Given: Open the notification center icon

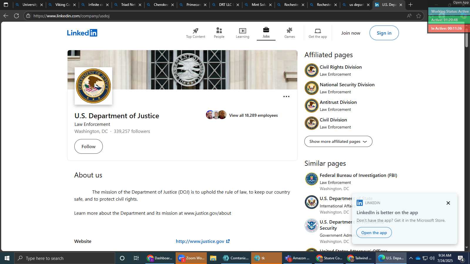Looking at the screenshot, I should click(461, 258).
